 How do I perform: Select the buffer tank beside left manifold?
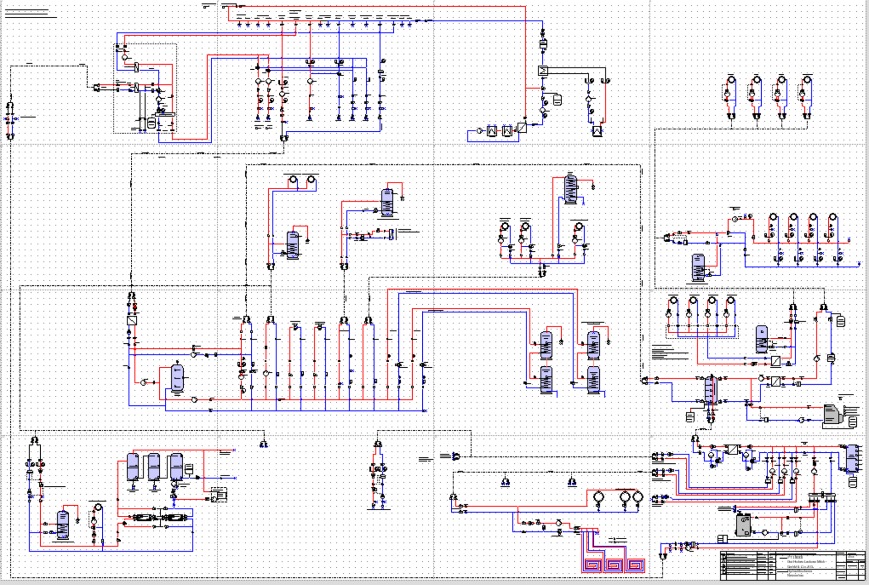coord(177,377)
